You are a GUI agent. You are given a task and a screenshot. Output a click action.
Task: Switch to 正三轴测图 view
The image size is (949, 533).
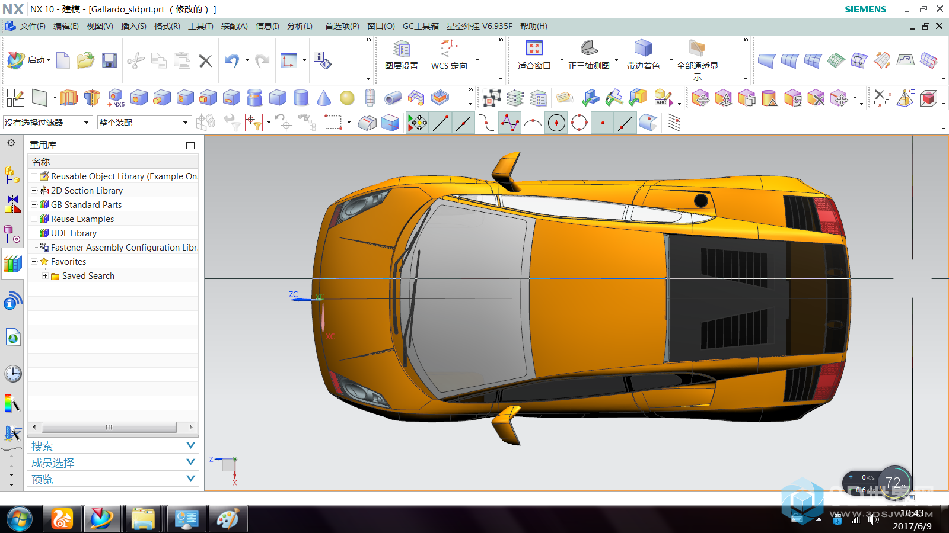pyautogui.click(x=589, y=55)
